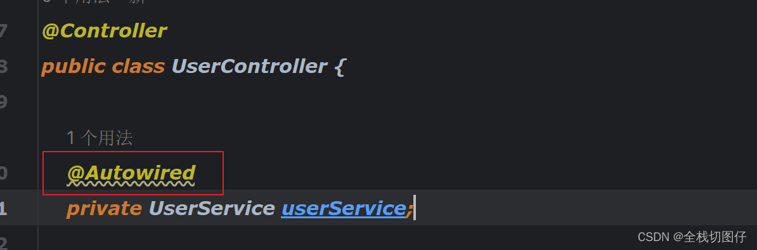Image resolution: width=757 pixels, height=250 pixels.
Task: Click the gutter number beside @Autowired
Action: (x=3, y=173)
